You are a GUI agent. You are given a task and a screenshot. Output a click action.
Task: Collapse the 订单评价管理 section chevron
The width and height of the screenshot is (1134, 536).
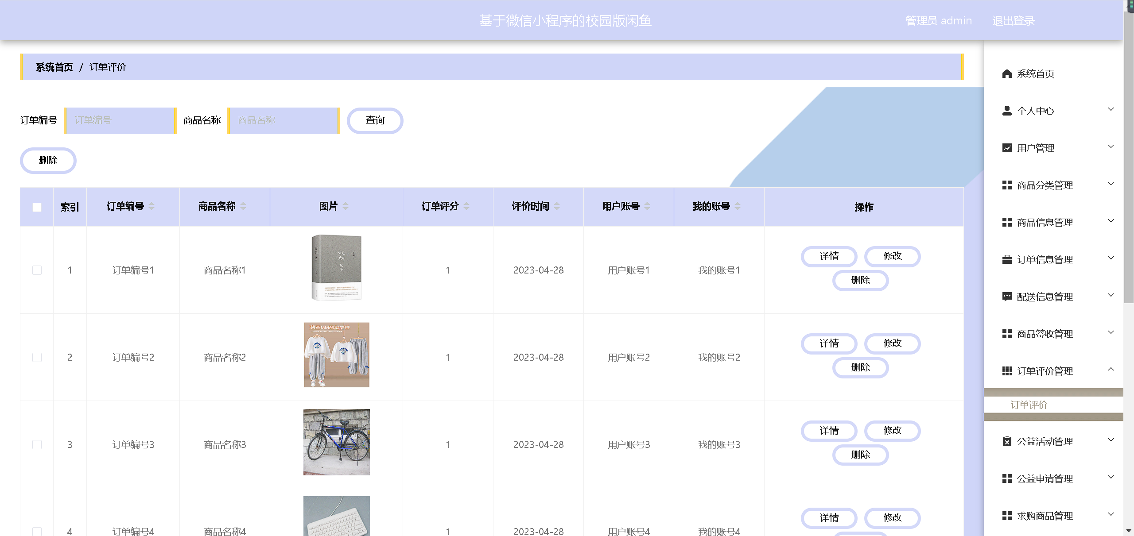click(x=1111, y=369)
